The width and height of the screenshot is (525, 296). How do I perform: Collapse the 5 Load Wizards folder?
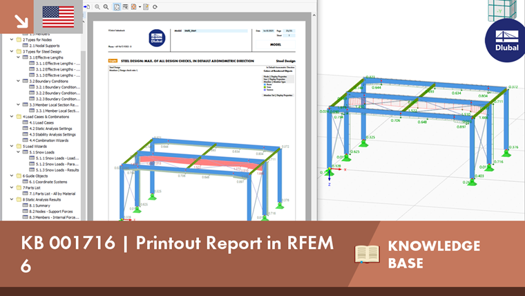tap(12, 146)
